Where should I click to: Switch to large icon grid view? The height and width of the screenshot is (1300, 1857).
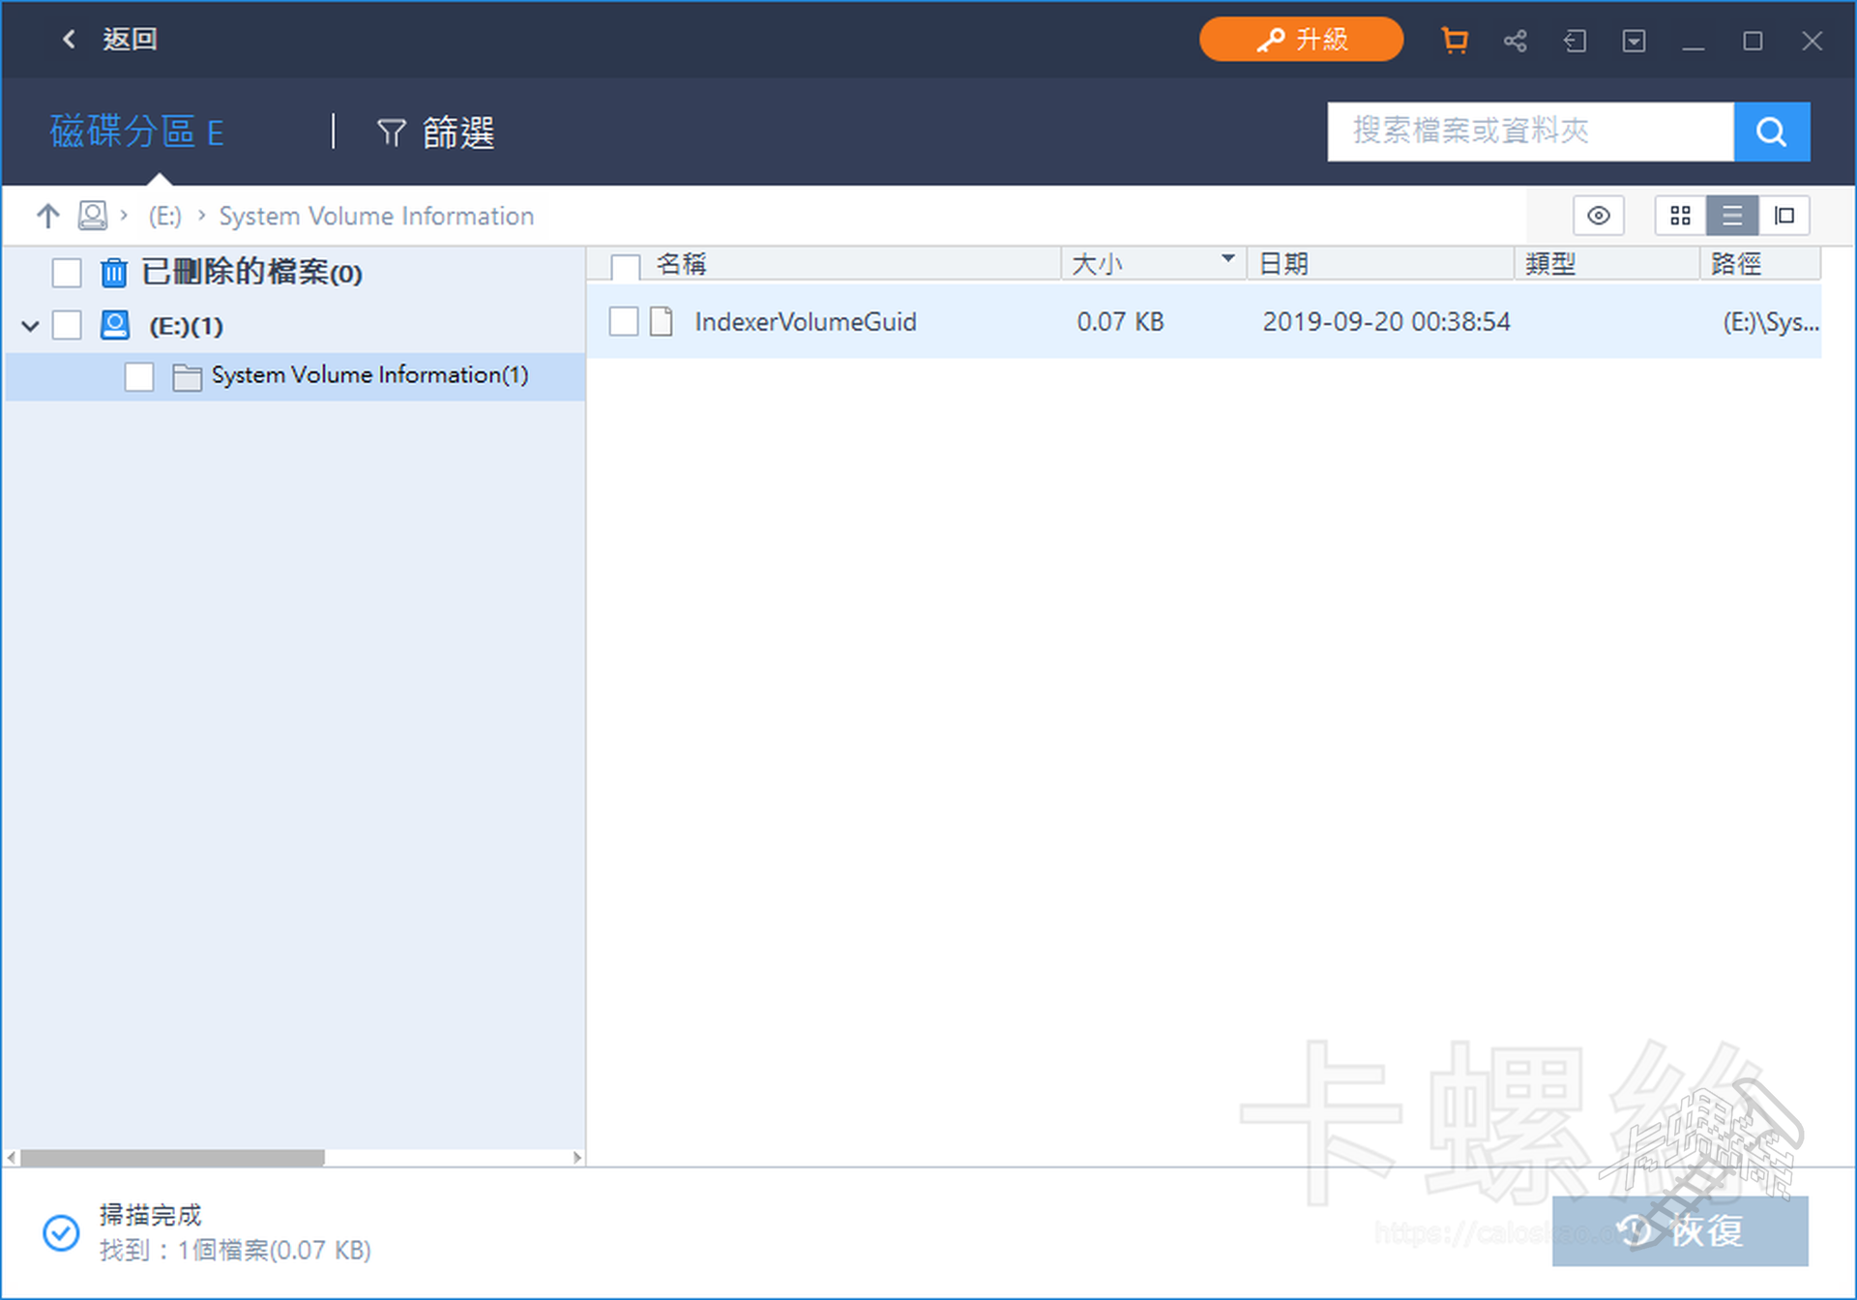coord(1680,216)
